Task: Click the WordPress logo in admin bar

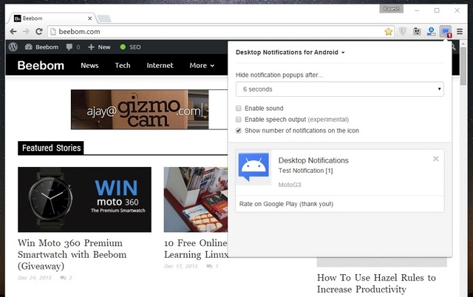Action: (13, 47)
